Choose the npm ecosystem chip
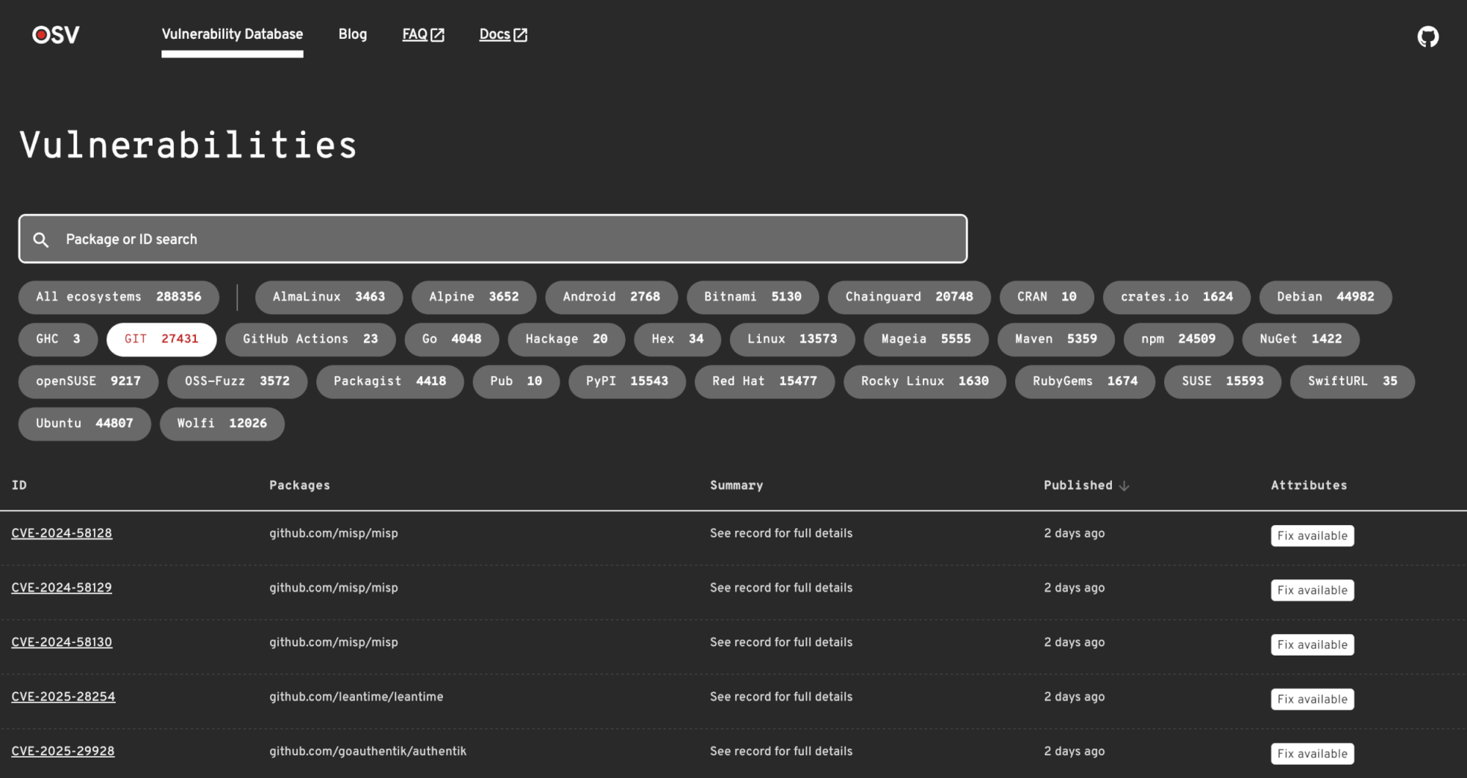The image size is (1467, 778). (1178, 340)
